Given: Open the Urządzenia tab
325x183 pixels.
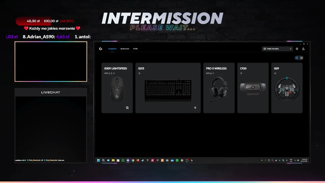Looking at the screenshot, I should click(112, 49).
